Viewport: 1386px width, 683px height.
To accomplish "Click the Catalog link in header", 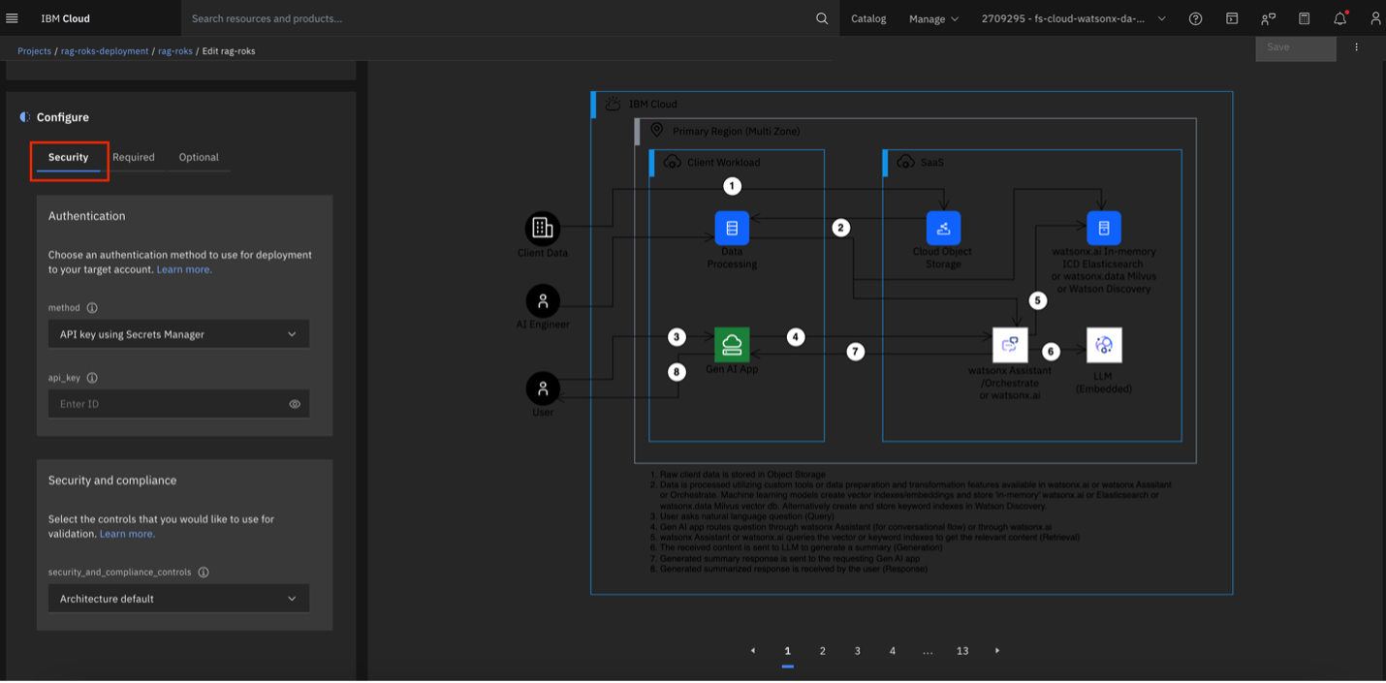I will (868, 18).
